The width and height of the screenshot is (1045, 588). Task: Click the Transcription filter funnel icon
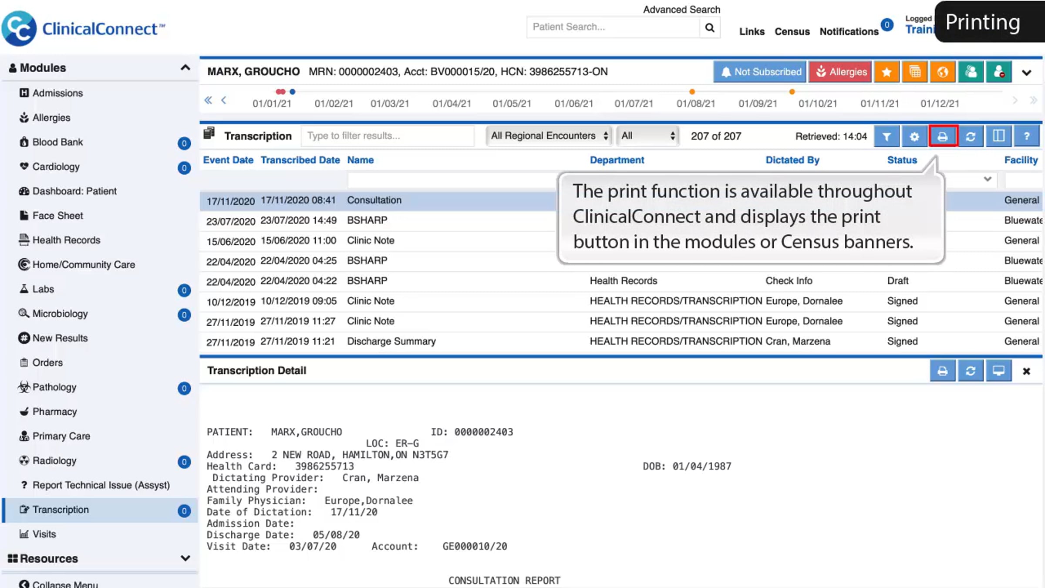887,137
